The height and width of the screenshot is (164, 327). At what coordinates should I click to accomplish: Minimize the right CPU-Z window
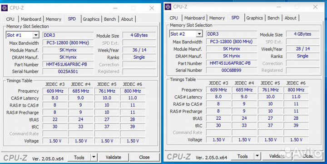point(279,7)
